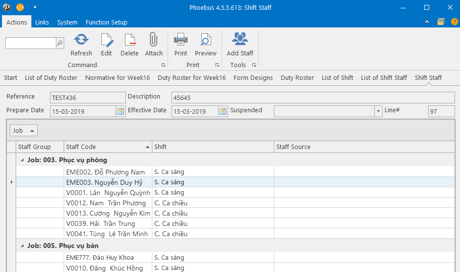The height and width of the screenshot is (272, 460).
Task: Switch to List of Duty Roster tab
Action: click(x=51, y=78)
